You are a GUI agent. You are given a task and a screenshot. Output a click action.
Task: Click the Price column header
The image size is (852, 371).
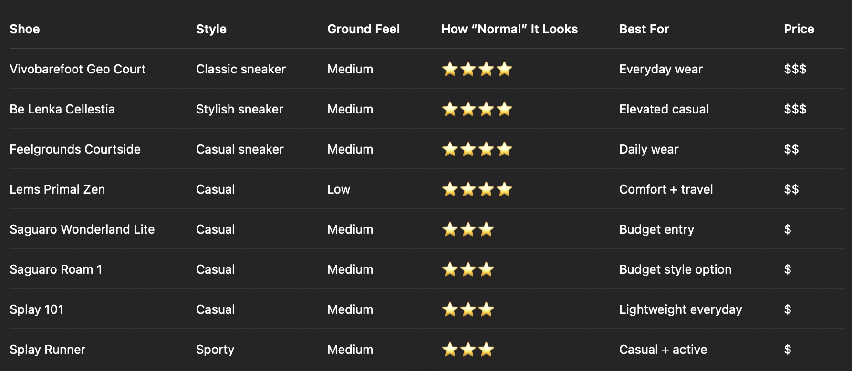799,29
